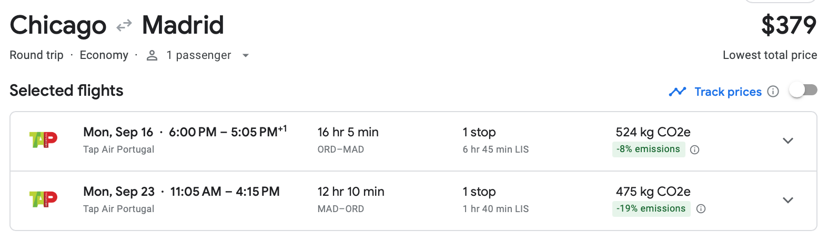Click the -19% emissions badge
828x240 pixels.
[x=651, y=209]
